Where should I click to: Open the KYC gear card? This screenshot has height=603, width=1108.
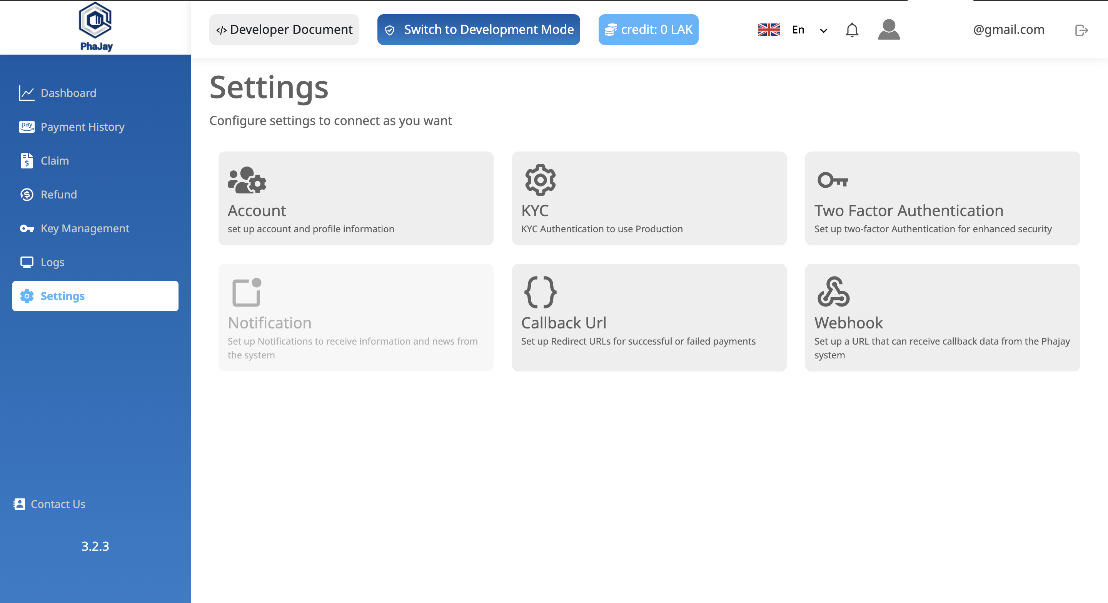[x=649, y=198]
